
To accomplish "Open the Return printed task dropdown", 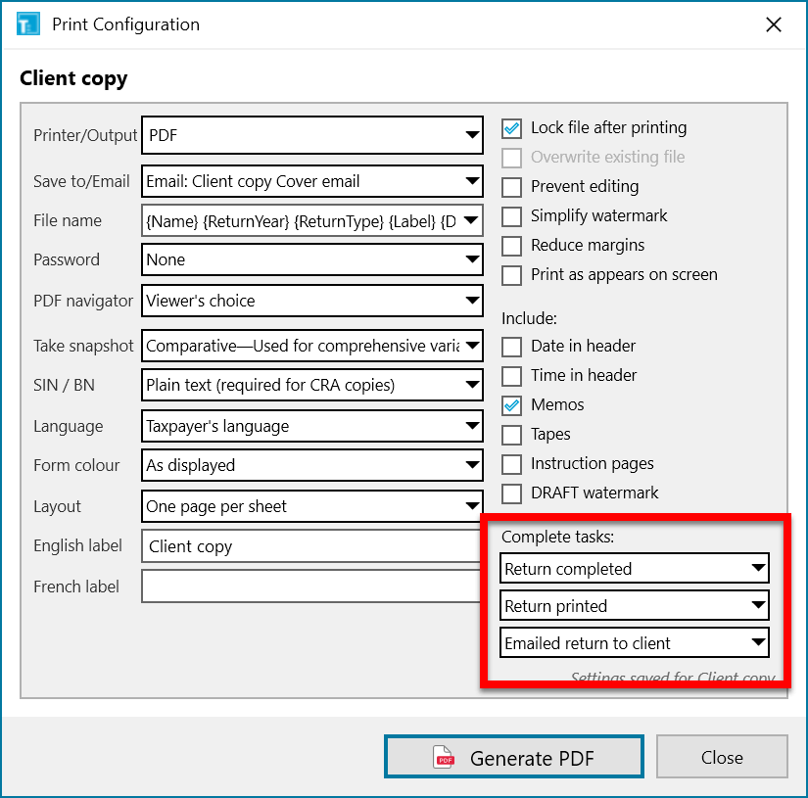I will (635, 605).
